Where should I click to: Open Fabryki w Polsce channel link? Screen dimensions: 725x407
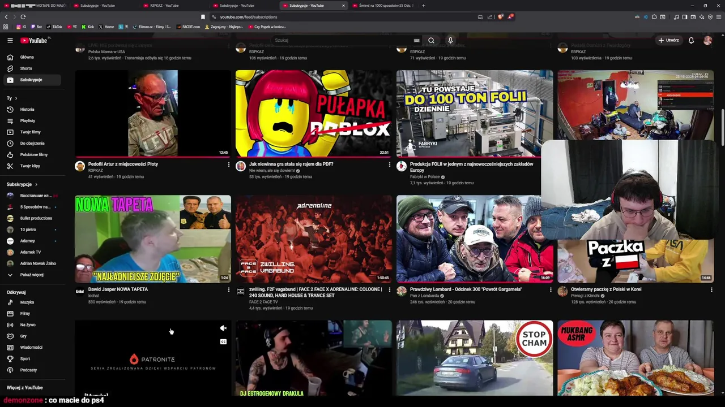(x=425, y=176)
